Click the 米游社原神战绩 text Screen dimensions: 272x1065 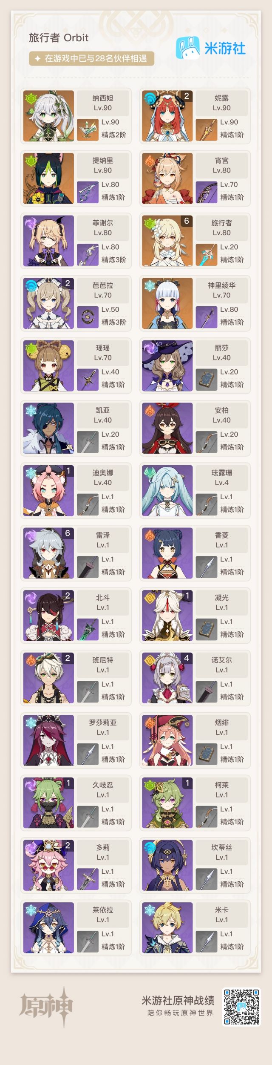pyautogui.click(x=178, y=1000)
